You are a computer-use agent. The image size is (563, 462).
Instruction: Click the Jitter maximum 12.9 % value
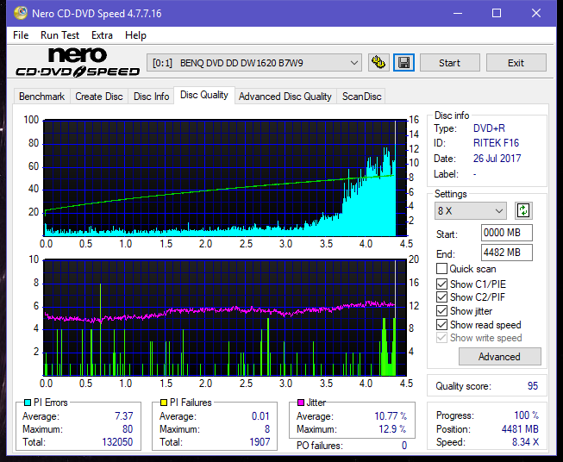[x=393, y=429]
